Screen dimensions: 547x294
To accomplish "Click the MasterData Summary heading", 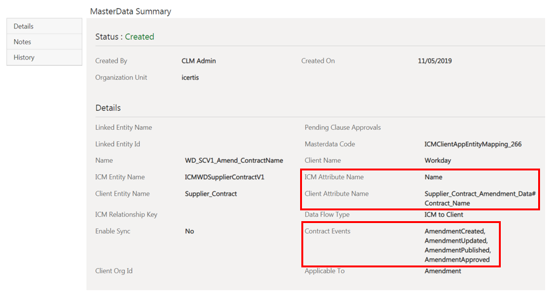I will tap(130, 11).
